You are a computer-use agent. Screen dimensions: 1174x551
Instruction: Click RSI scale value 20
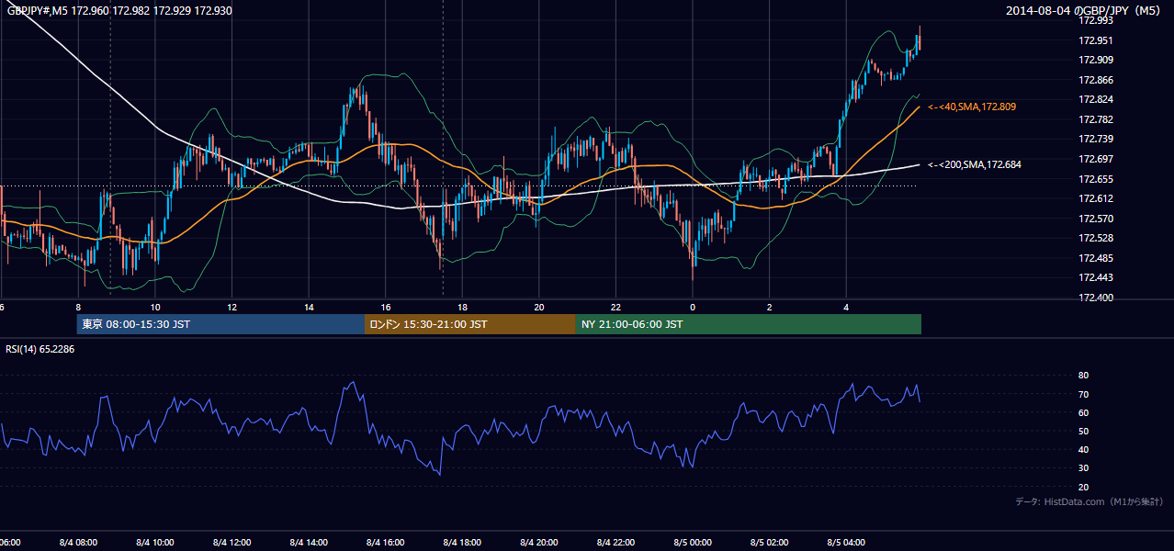(1083, 487)
